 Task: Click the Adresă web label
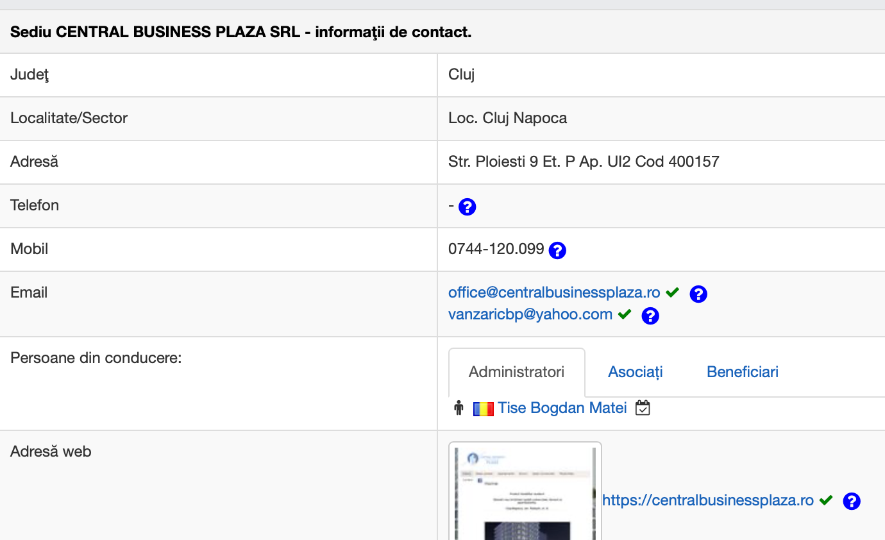pyautogui.click(x=51, y=451)
